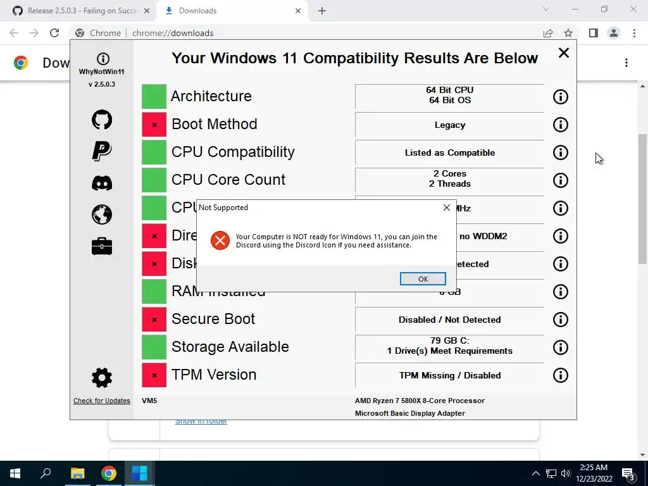Open the website globe icon

[102, 215]
